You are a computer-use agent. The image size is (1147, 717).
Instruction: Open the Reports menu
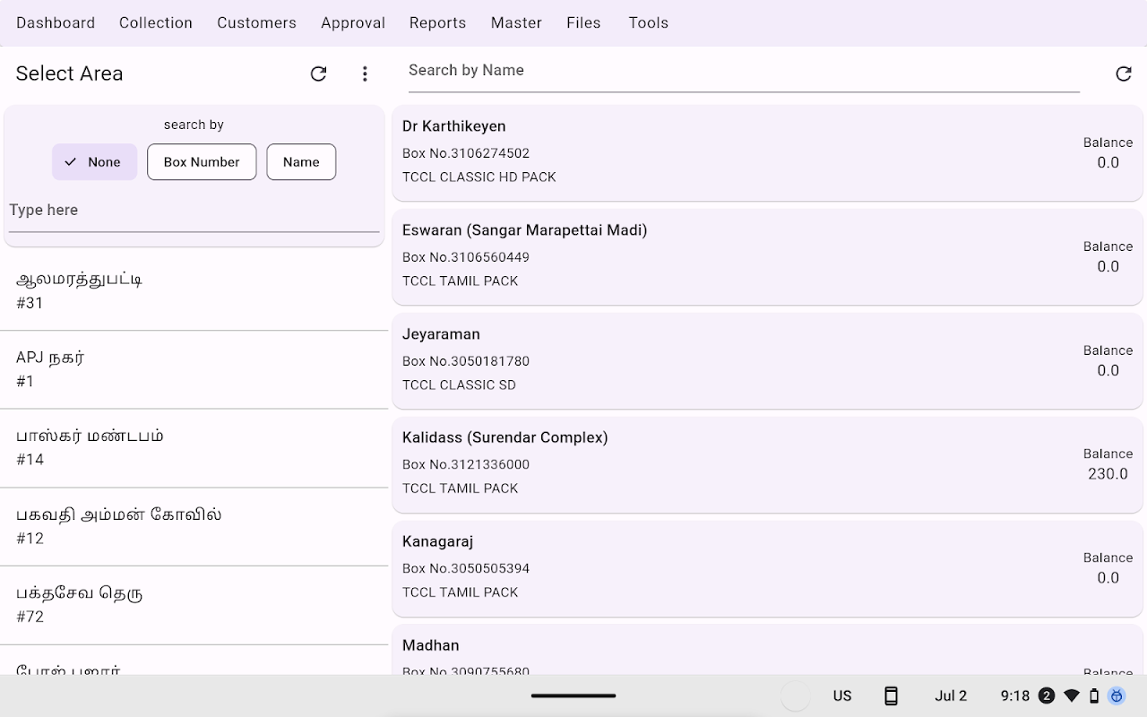pyautogui.click(x=437, y=22)
